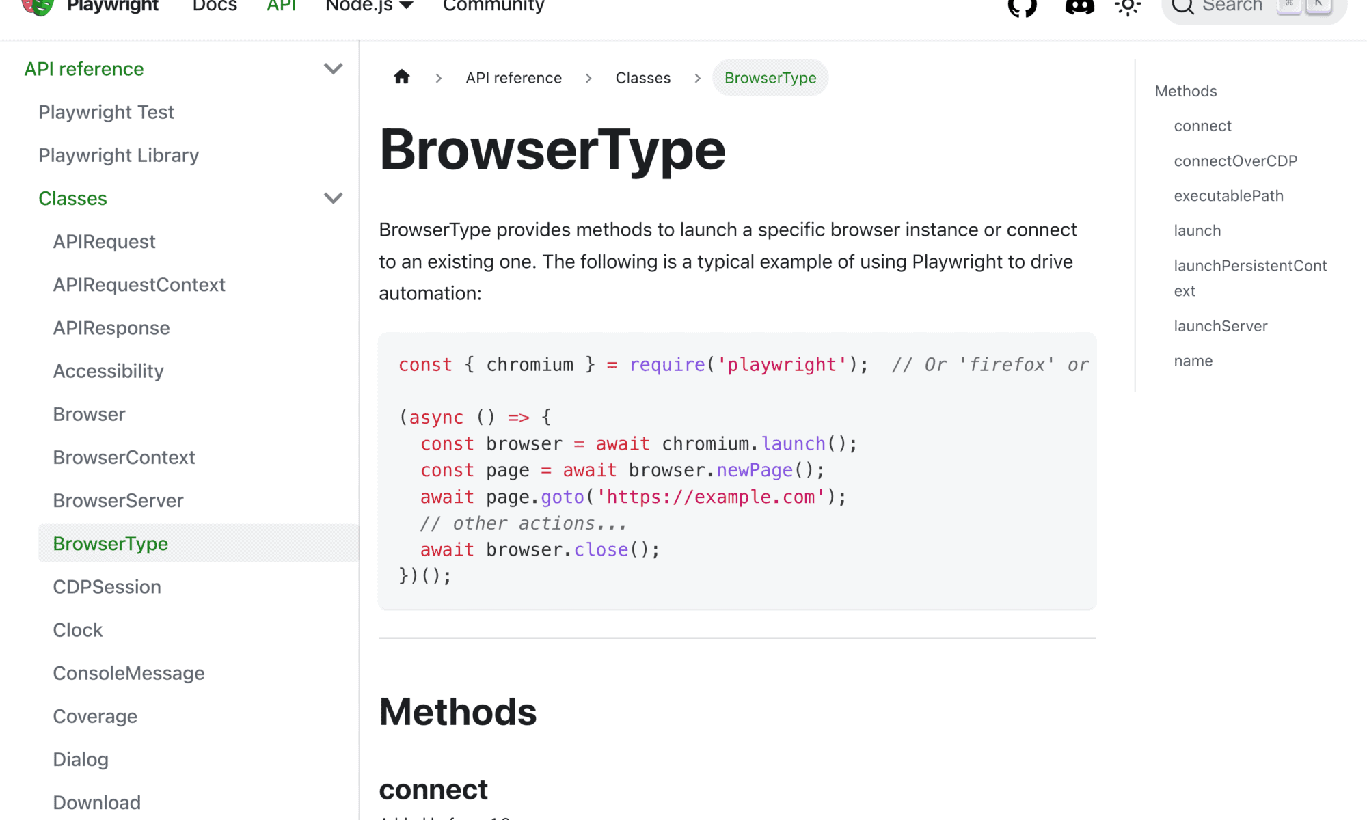Open Playwright Library in sidebar
Viewport: 1367px width, 820px height.
[118, 155]
